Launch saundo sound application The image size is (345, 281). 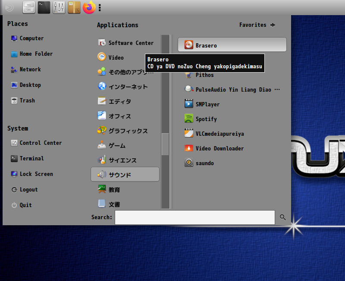232,163
